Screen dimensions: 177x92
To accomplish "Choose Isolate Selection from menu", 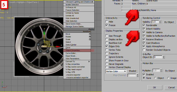I will pyautogui.click(x=79, y=5).
